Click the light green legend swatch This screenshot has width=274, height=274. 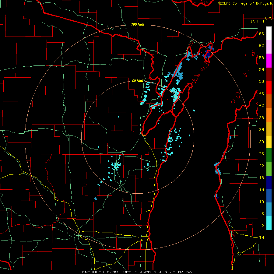pos(269,169)
